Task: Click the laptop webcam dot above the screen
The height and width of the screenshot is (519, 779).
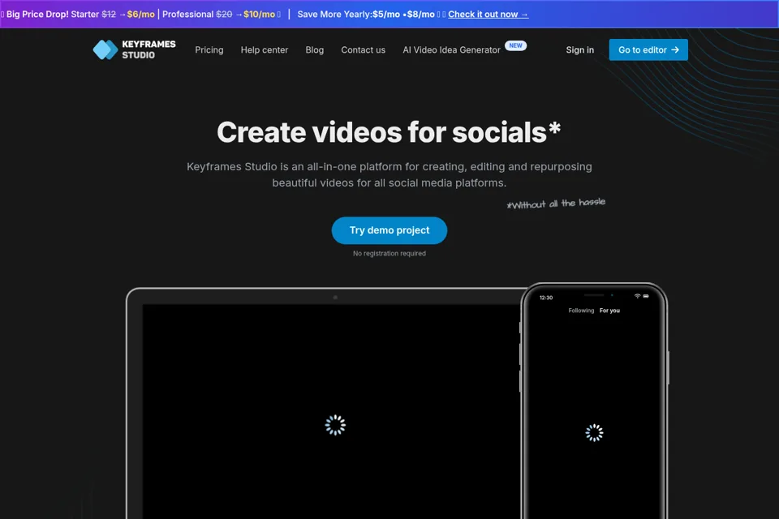Action: (x=335, y=298)
